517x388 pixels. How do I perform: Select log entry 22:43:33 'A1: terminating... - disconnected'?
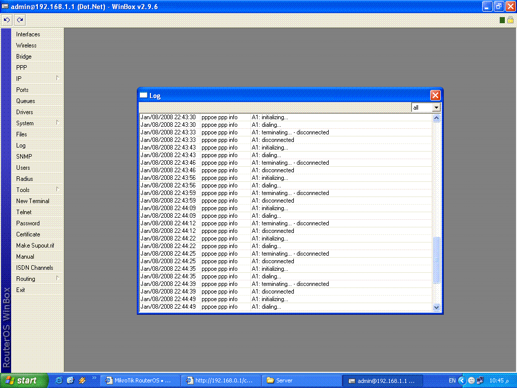coord(286,132)
